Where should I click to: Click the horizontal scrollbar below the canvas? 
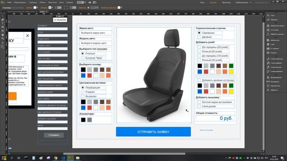(124, 154)
